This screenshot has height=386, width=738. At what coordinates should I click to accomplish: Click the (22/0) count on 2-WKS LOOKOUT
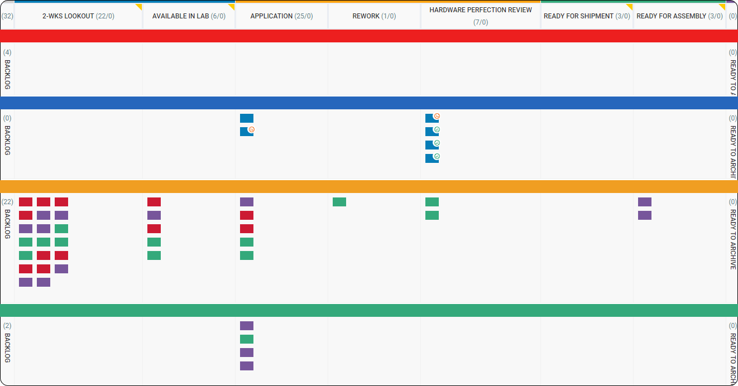tap(105, 16)
